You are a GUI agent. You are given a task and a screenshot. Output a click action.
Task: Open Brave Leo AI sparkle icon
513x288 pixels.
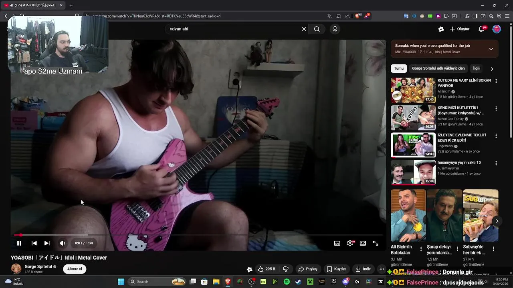(491, 16)
